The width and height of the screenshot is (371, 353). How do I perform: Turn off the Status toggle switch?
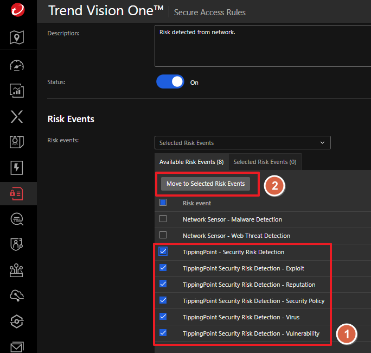(170, 82)
